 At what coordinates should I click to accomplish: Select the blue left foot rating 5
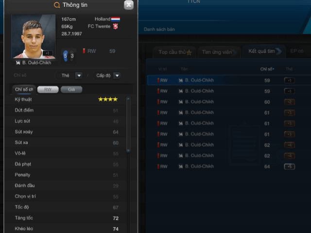pyautogui.click(x=66, y=56)
